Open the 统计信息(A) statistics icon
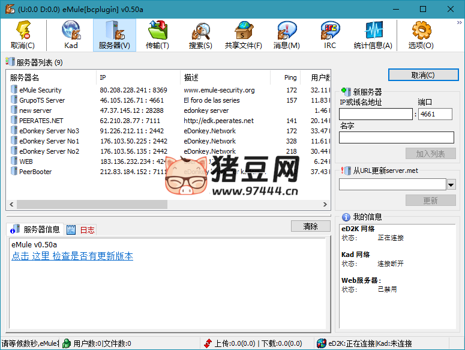This screenshot has height=350, width=465. [373, 30]
